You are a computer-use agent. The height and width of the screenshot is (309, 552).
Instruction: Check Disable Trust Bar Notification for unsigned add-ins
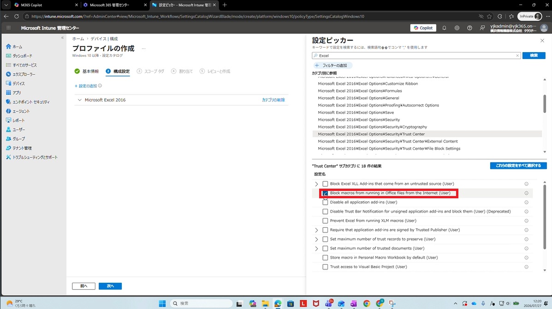(325, 212)
